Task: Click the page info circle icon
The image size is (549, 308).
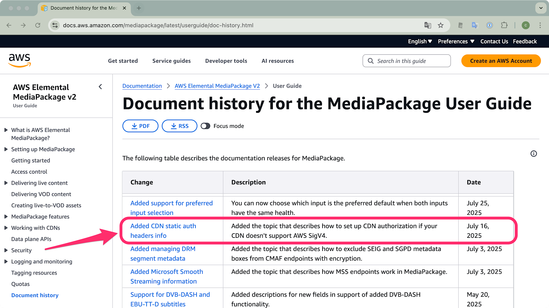Action: 533,154
